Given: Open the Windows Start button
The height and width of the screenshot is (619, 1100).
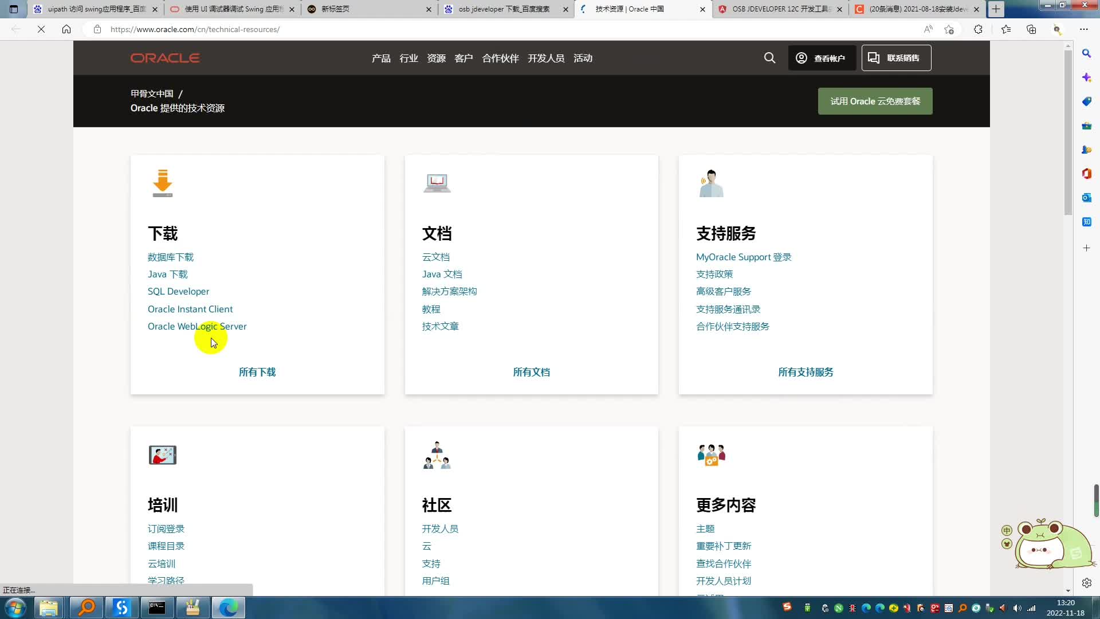Looking at the screenshot, I should click(x=15, y=608).
